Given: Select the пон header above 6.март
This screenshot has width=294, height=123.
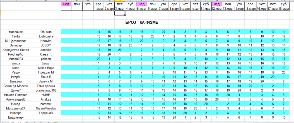Looking at the screenshot, I should 153,4.
